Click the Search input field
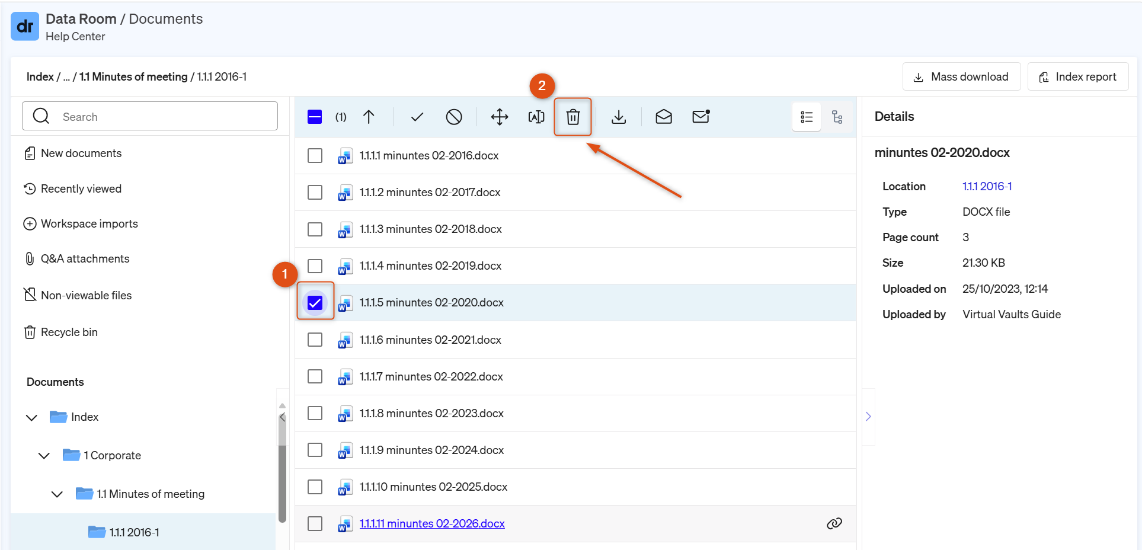1142x550 pixels. point(150,116)
